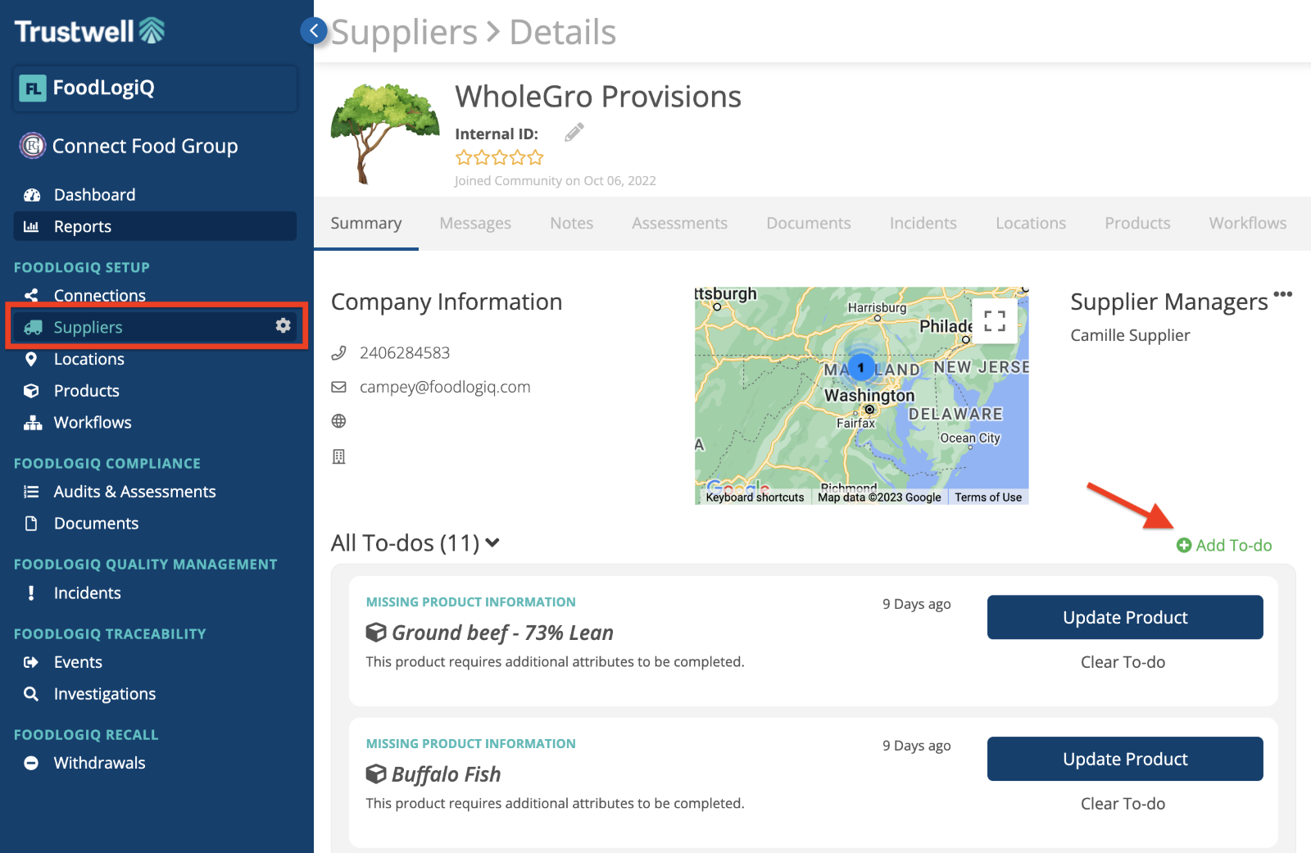
Task: Open the Assessments tab
Action: [x=679, y=223]
